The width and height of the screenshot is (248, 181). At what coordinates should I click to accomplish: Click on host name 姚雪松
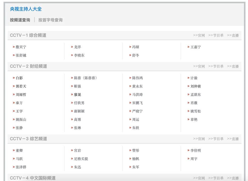[x=196, y=111]
